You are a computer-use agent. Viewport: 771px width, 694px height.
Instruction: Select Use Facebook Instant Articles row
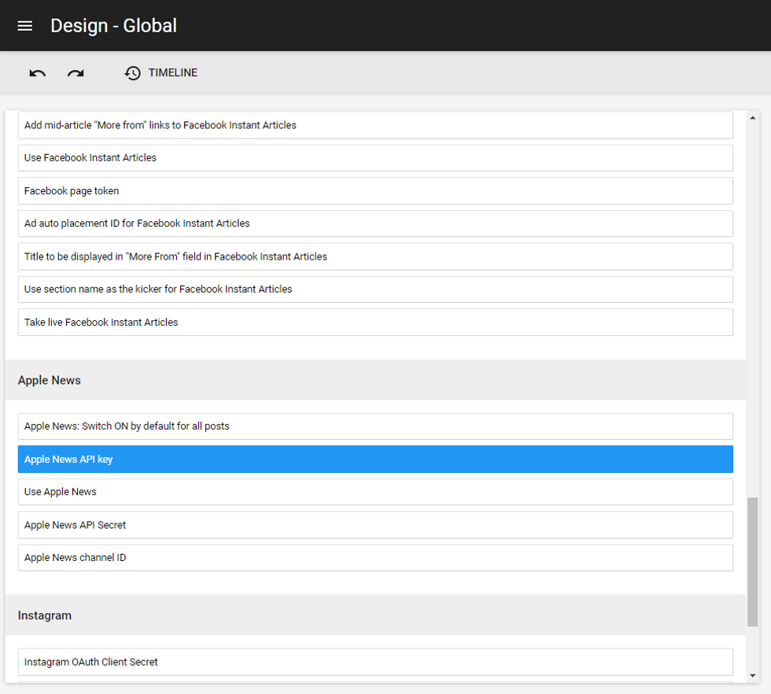click(375, 158)
